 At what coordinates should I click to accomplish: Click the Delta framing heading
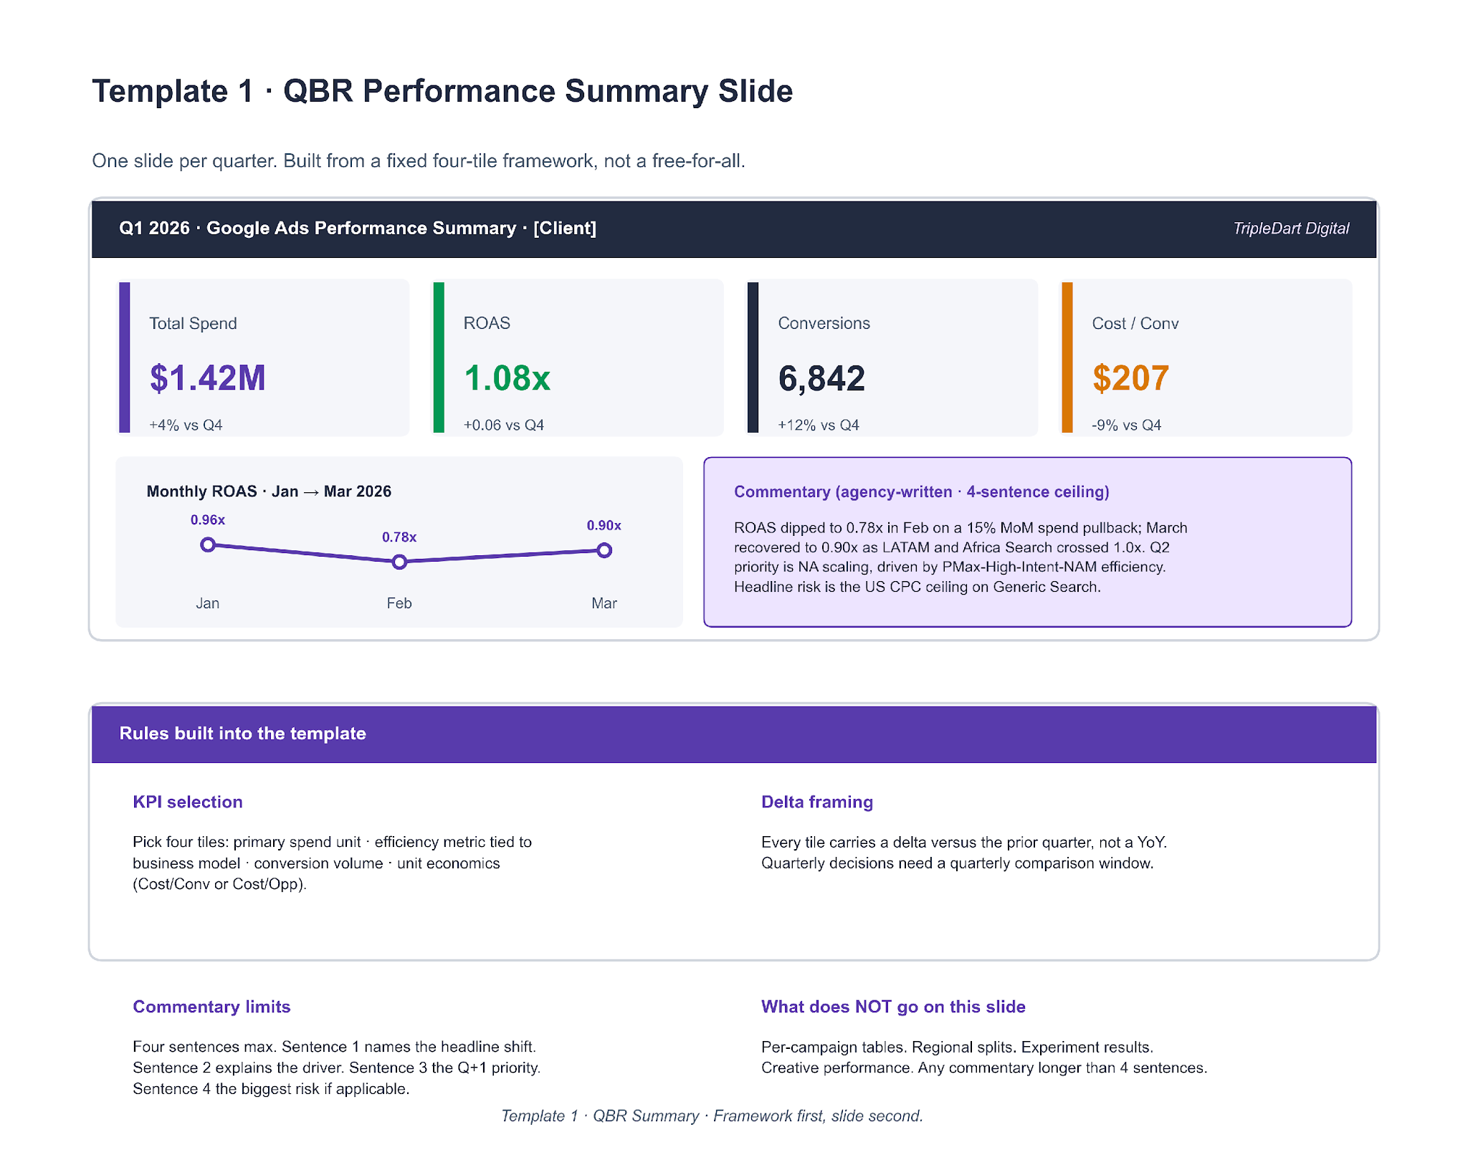[x=816, y=802]
